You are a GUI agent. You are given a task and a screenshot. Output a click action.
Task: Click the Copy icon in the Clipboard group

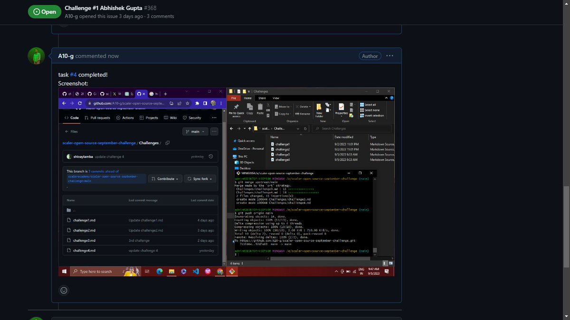click(x=249, y=107)
